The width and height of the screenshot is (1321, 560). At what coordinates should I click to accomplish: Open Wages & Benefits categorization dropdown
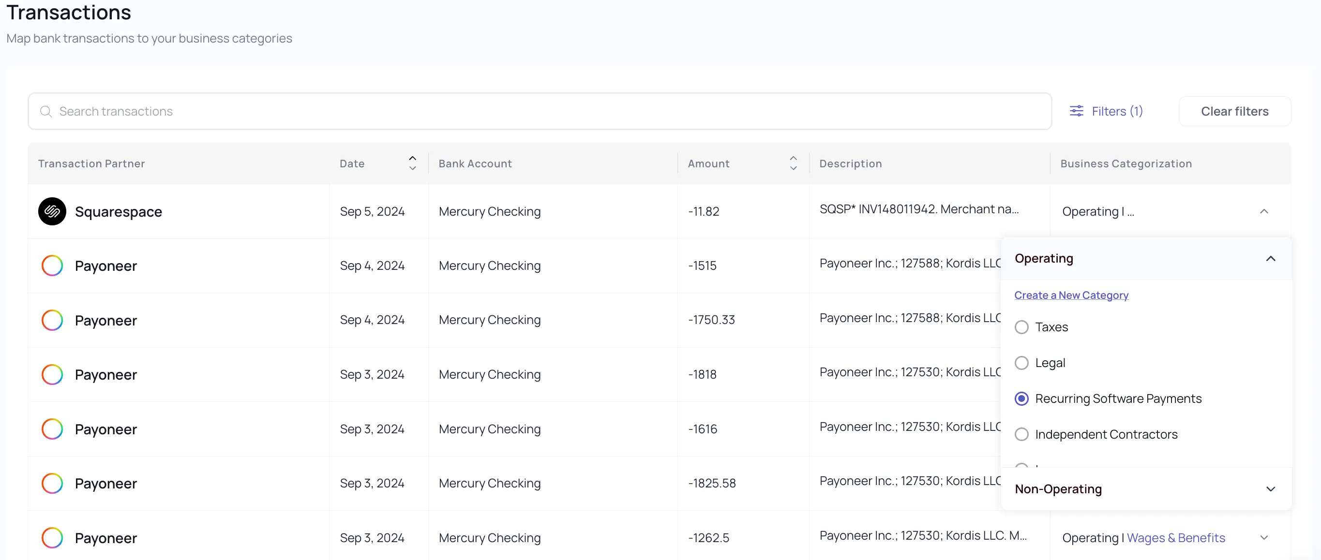1263,537
